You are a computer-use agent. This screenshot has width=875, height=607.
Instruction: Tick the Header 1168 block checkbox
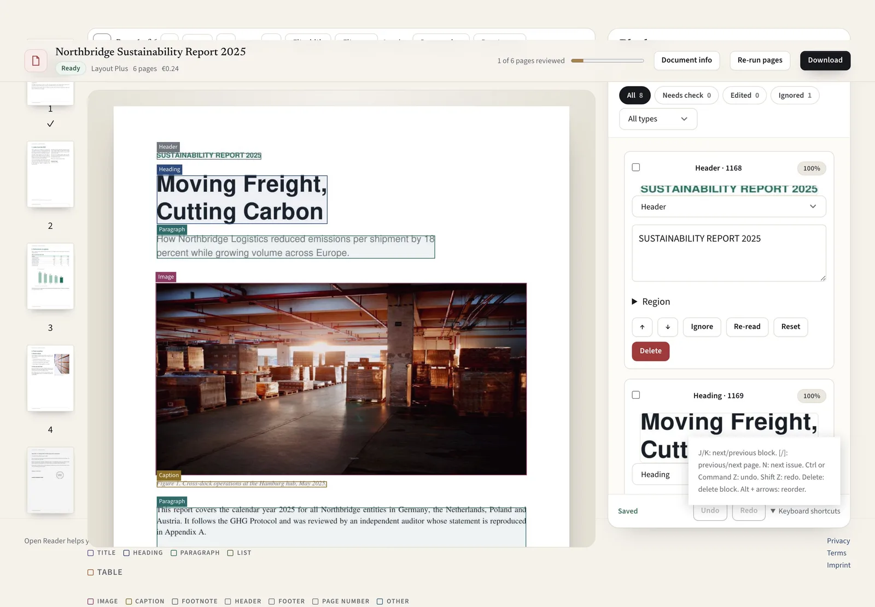point(636,167)
